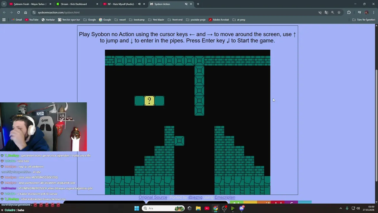Open File Explorer from the taskbar

point(198,208)
